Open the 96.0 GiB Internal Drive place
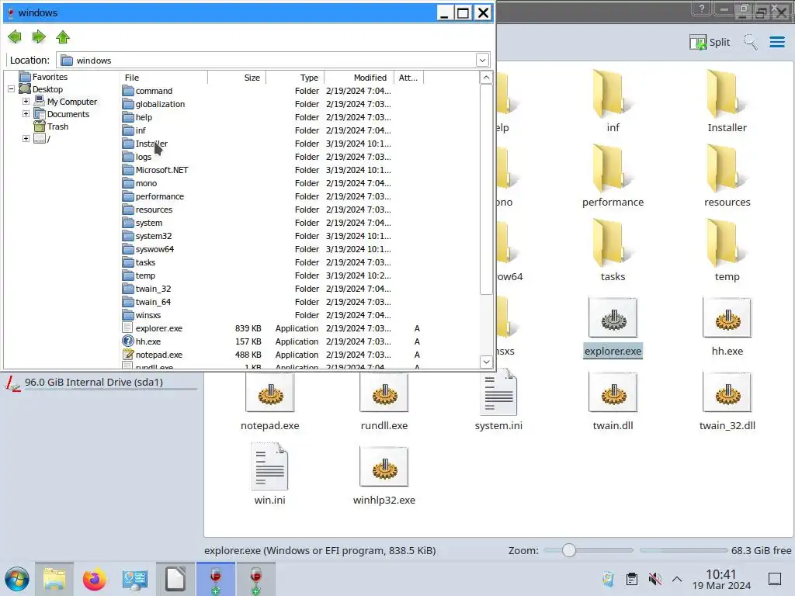 [x=102, y=383]
